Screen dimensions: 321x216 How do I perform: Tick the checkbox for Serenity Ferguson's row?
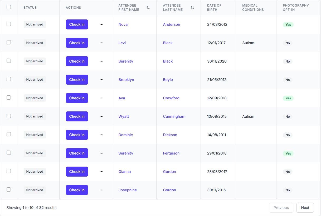pos(9,153)
